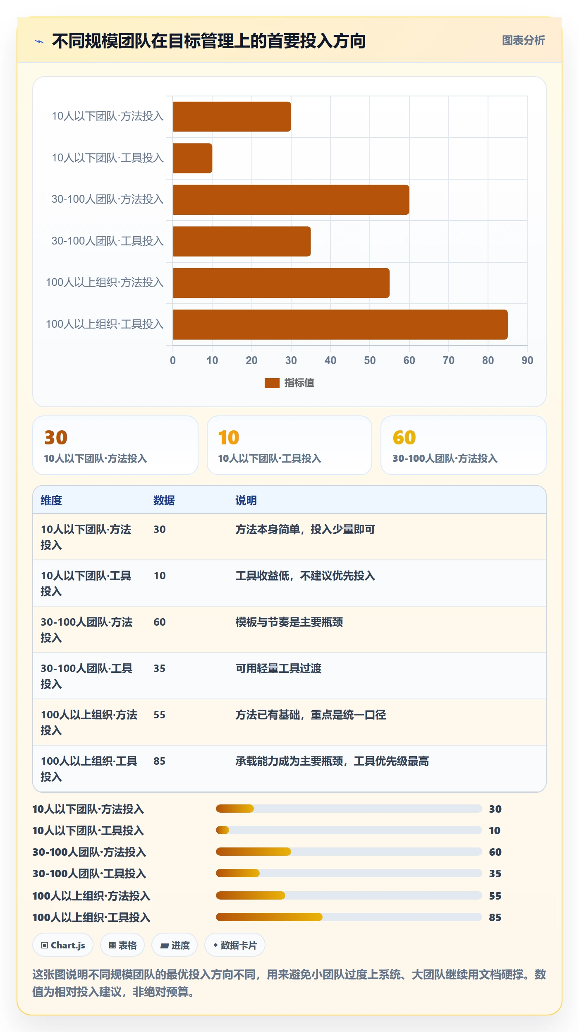Click the x-axis tick label 90
Image resolution: width=579 pixels, height=1032 pixels.
pyautogui.click(x=527, y=360)
